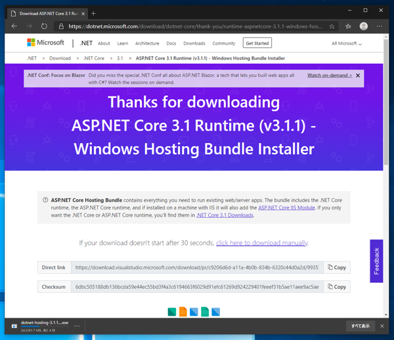Image resolution: width=394 pixels, height=340 pixels.
Task: Go to Download breadcrumb link
Action: (60, 58)
